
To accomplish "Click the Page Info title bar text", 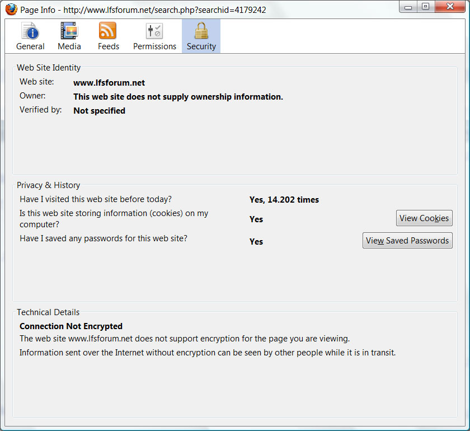I will click(143, 10).
